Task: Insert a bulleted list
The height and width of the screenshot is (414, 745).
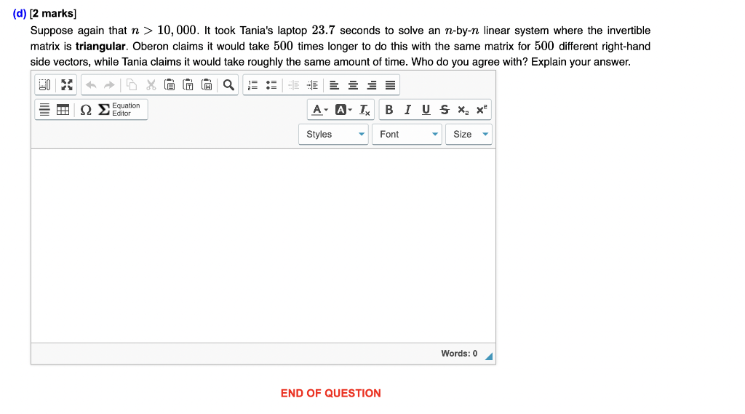Action: (x=271, y=85)
